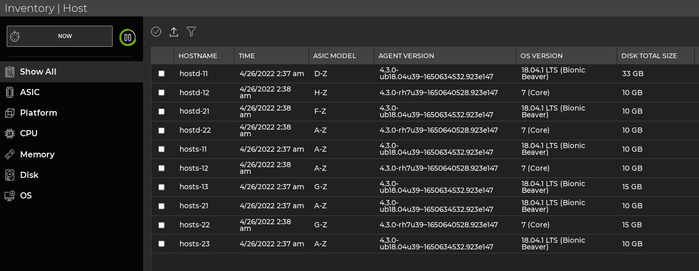Image resolution: width=699 pixels, height=271 pixels.
Task: Pause live updates with the green pause button
Action: pos(128,37)
